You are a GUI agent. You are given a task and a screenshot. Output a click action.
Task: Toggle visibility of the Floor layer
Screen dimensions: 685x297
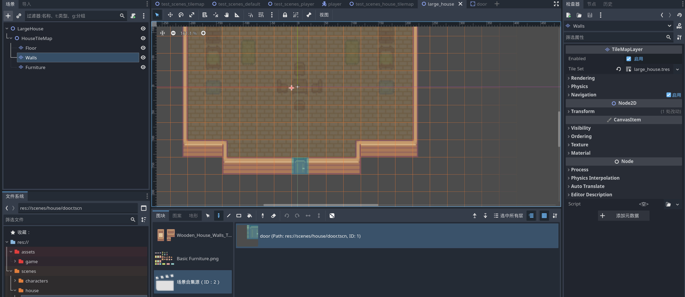pyautogui.click(x=143, y=48)
